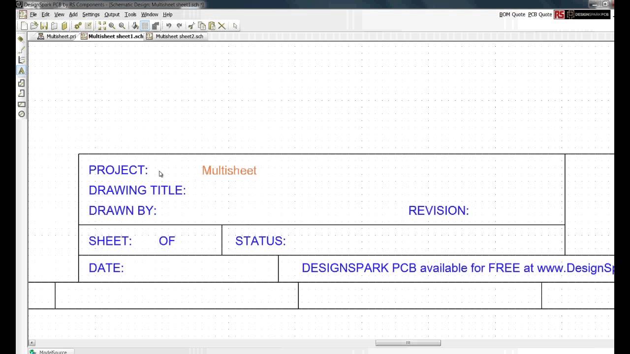Open the Add menu
630x354 pixels.
(73, 15)
